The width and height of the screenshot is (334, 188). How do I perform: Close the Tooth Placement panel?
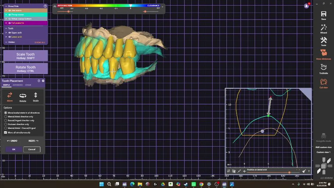[43, 81]
